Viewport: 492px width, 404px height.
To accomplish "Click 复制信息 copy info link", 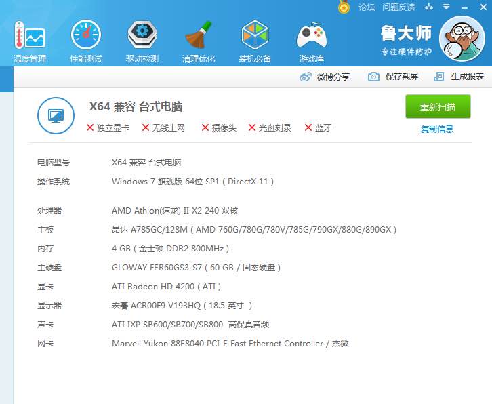I will (437, 129).
